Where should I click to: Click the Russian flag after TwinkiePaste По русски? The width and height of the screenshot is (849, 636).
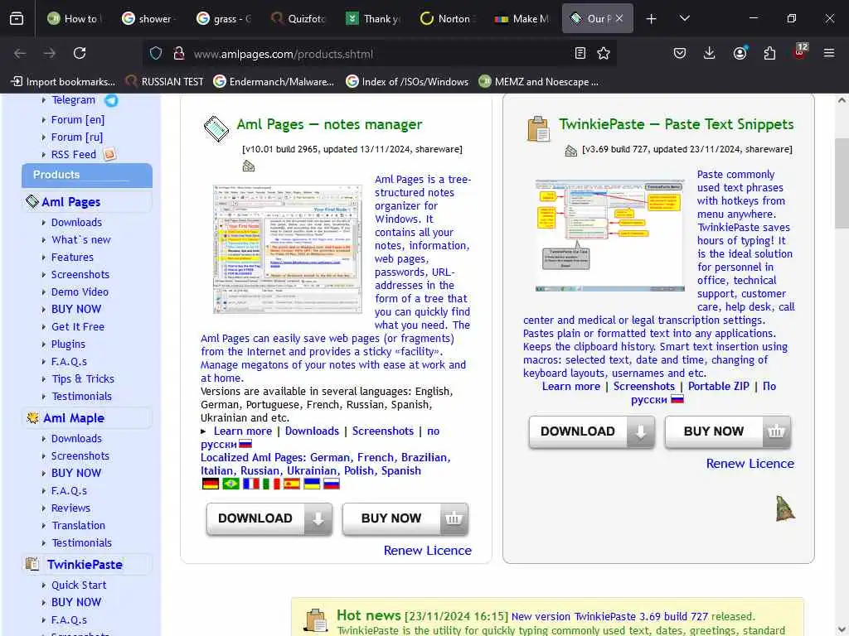[677, 400]
